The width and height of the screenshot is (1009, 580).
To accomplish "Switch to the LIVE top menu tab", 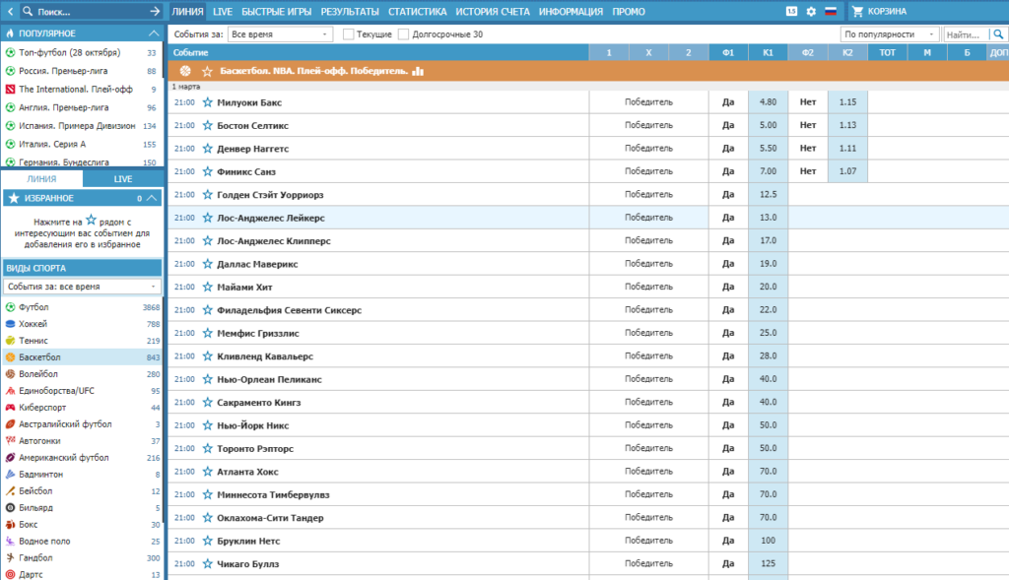I will [x=223, y=11].
